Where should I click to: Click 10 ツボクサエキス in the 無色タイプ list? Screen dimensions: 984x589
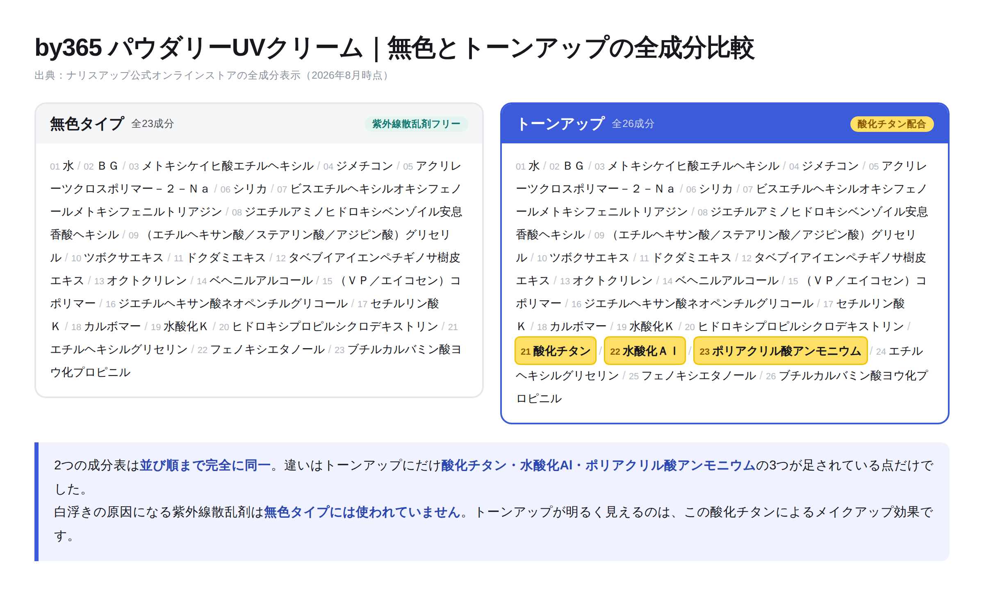[x=118, y=258]
